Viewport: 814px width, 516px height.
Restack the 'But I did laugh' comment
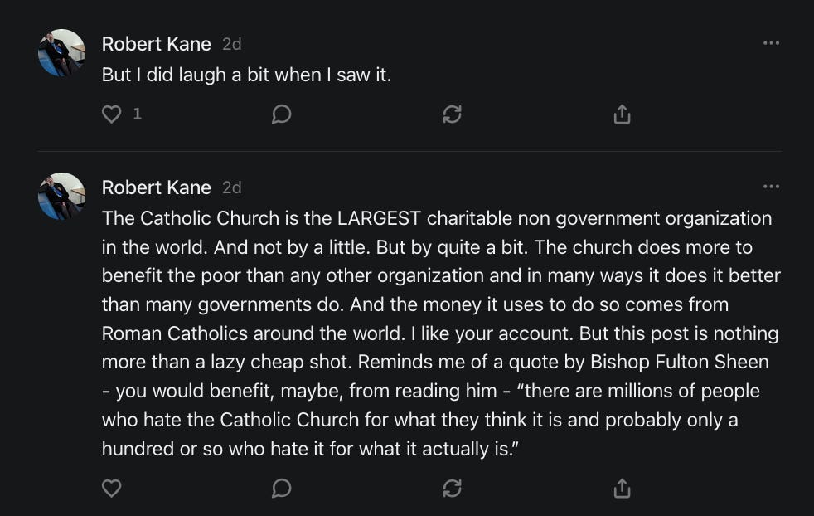tap(452, 114)
